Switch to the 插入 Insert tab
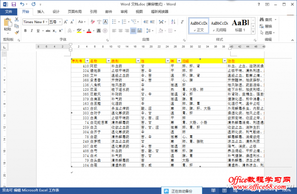 pyautogui.click(x=41, y=12)
